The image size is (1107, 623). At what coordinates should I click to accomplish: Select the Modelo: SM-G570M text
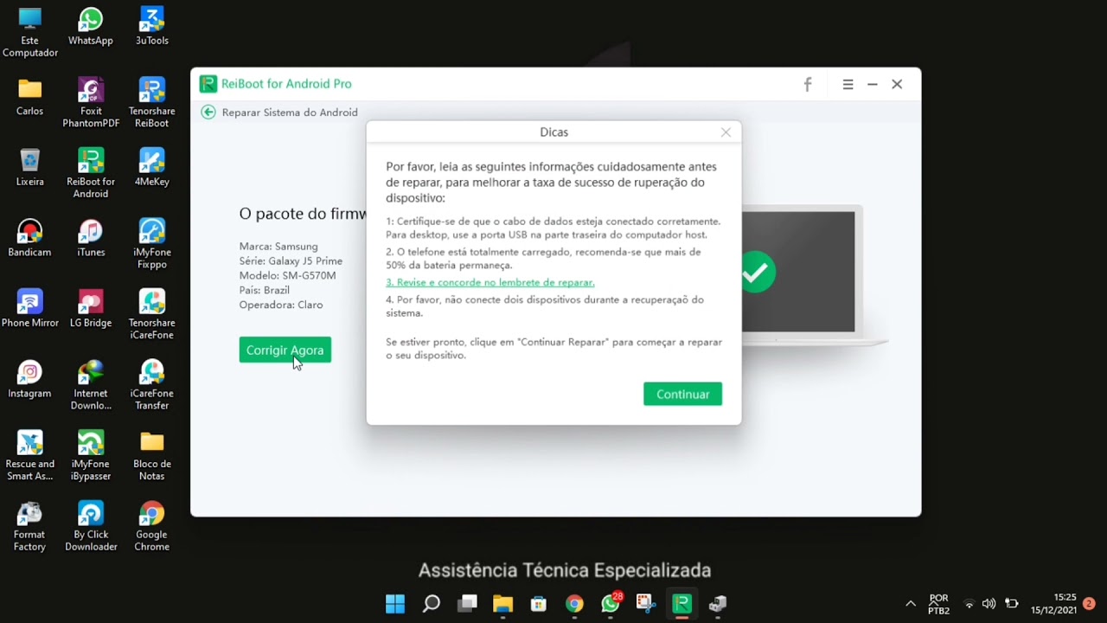point(287,275)
